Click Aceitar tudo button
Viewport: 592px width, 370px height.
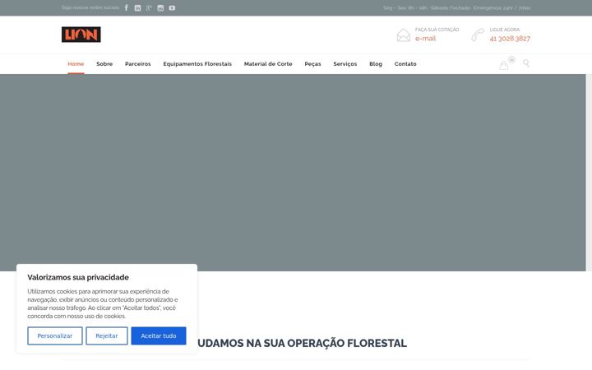(x=159, y=335)
